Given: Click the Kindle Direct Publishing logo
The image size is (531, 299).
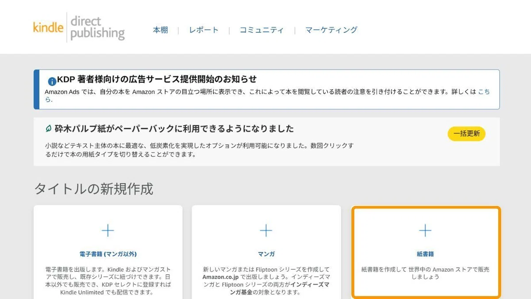Looking at the screenshot, I should click(79, 27).
